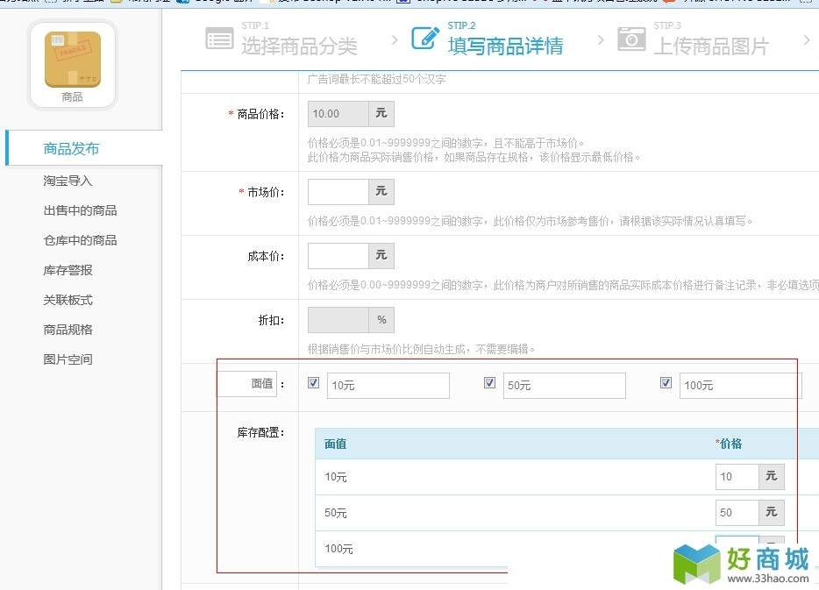Open 商品发布 in the sidebar
The image size is (819, 590).
tap(71, 149)
